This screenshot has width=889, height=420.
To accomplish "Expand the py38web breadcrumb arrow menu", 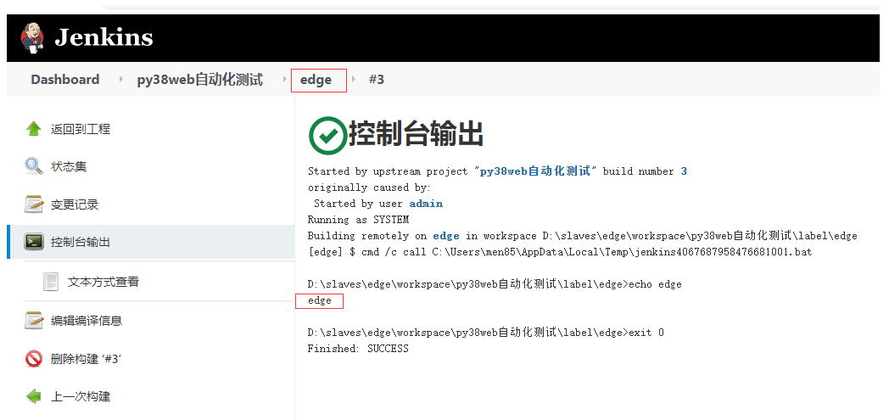I will (x=282, y=80).
